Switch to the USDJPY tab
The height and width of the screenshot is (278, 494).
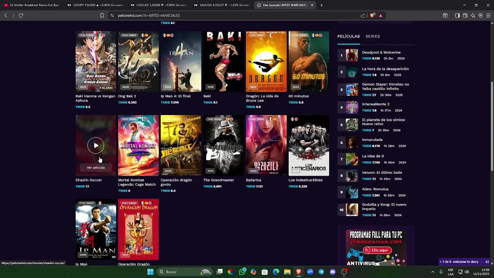point(95,5)
